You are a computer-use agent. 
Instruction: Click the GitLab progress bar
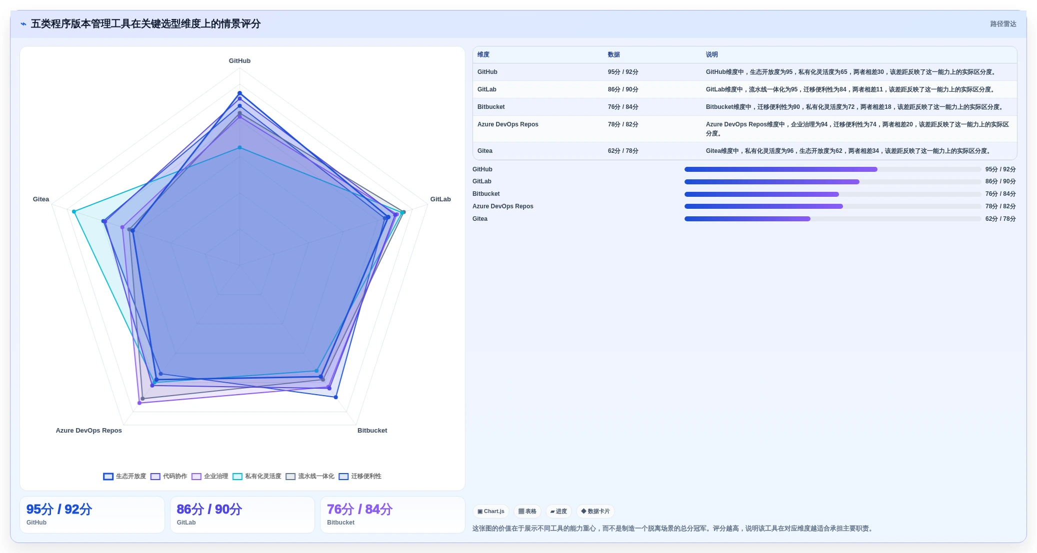pyautogui.click(x=832, y=182)
